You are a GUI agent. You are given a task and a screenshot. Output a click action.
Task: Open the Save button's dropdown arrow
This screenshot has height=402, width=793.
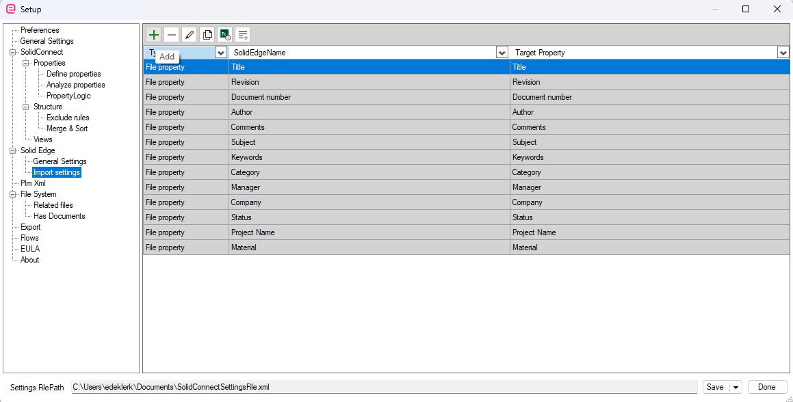[x=736, y=388]
